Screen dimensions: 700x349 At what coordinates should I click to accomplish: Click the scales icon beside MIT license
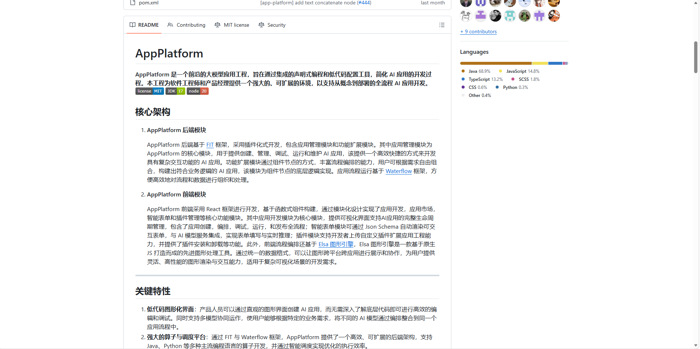coord(217,25)
